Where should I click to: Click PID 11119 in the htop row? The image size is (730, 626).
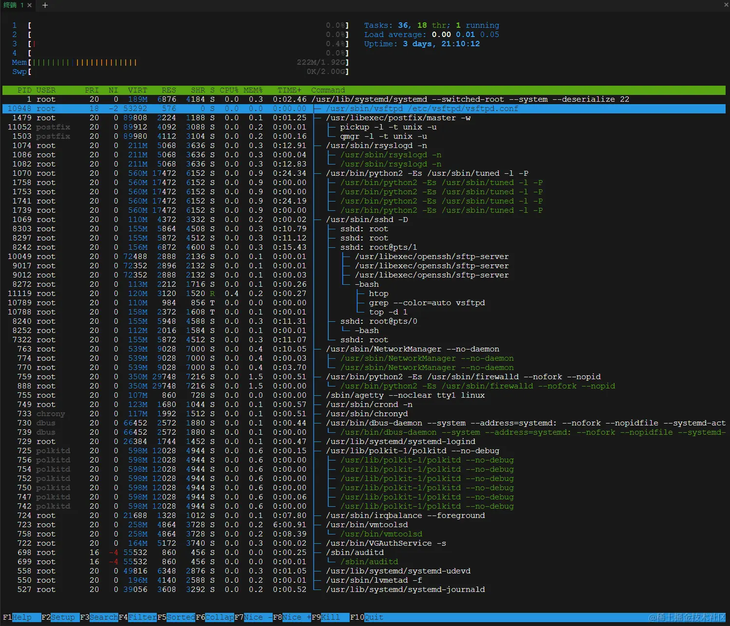[19, 294]
